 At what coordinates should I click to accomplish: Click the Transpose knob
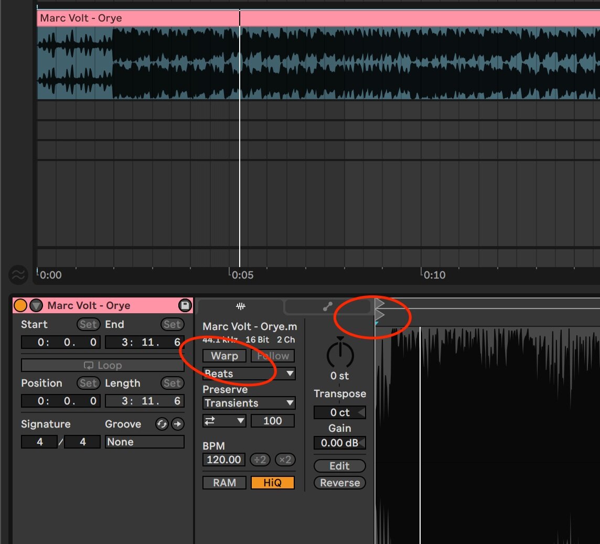click(x=340, y=354)
